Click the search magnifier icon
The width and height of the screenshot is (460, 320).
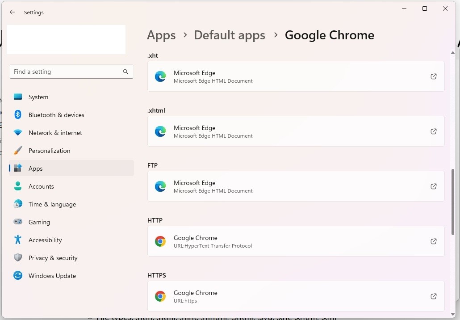pyautogui.click(x=125, y=72)
